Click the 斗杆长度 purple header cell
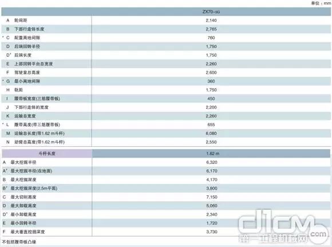Viewport: 332px width, 247px height. click(x=47, y=154)
